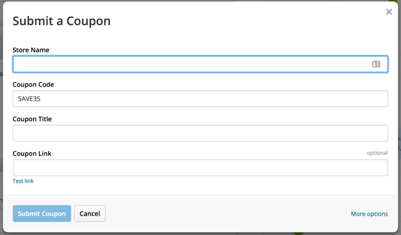The width and height of the screenshot is (401, 235).
Task: Click the dimmed backdrop left of the dialog
Action: click(x=1, y=112)
